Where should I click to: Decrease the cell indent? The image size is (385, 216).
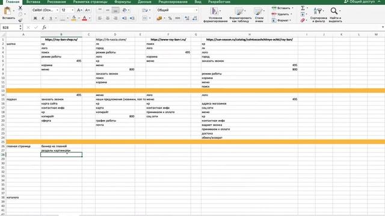(x=125, y=19)
